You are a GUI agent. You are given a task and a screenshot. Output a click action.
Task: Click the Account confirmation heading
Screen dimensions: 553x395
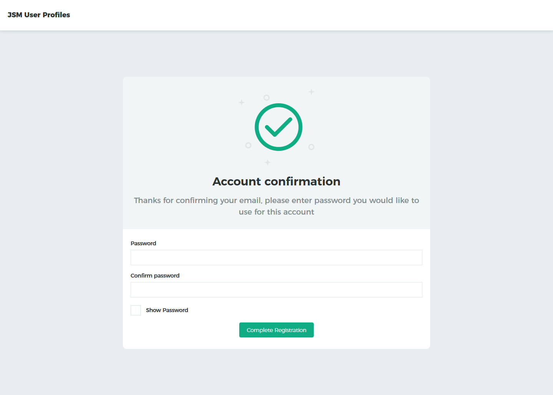click(x=276, y=182)
